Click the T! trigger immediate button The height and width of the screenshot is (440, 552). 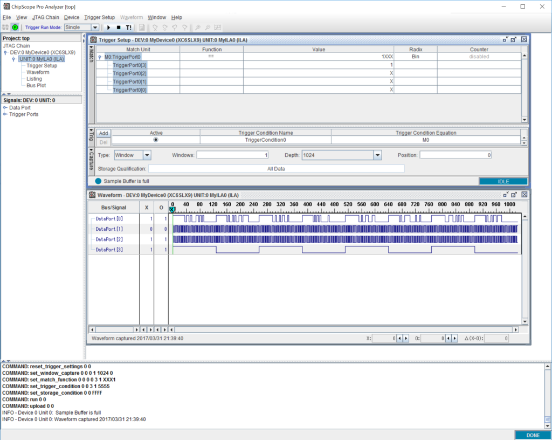[128, 27]
